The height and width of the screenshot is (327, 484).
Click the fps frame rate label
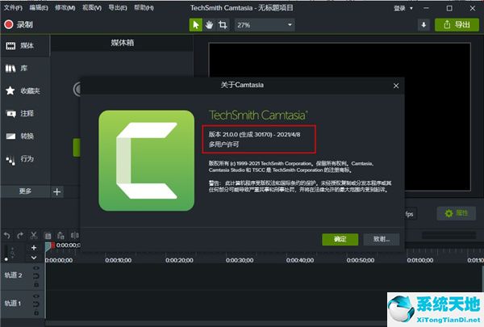pyautogui.click(x=409, y=214)
